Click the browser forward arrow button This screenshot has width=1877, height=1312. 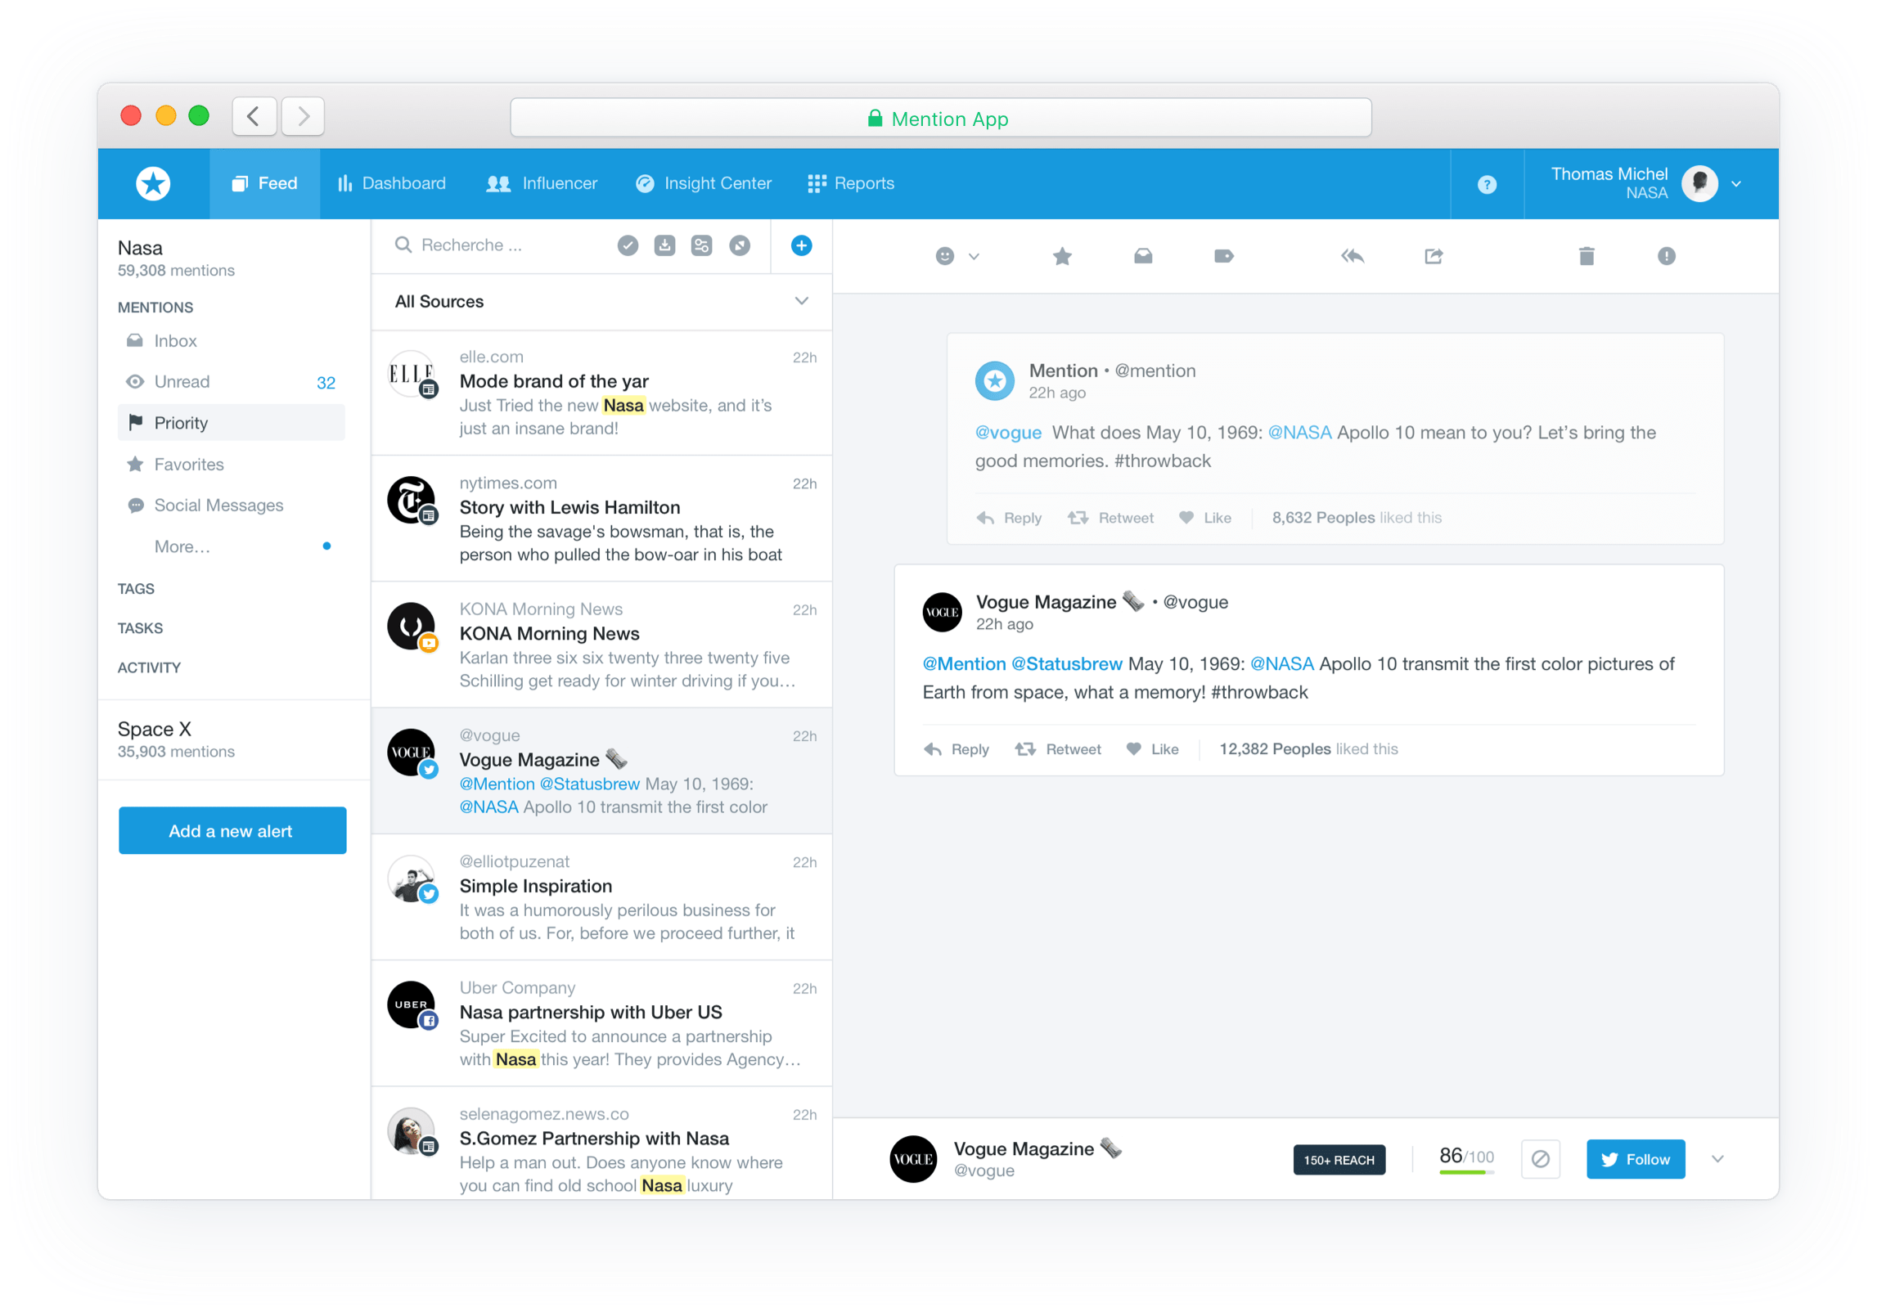point(303,116)
